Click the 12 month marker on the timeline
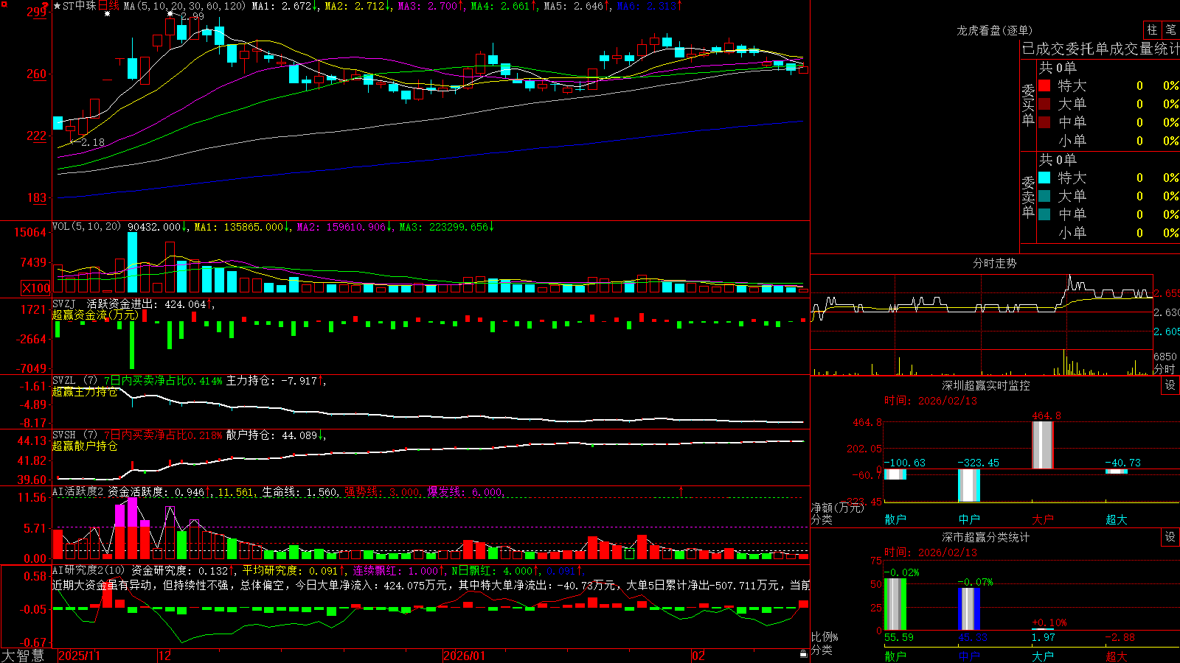The width and height of the screenshot is (1180, 663). [165, 656]
